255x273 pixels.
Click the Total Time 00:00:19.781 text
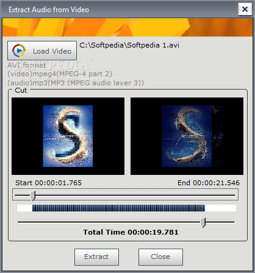[x=131, y=232]
